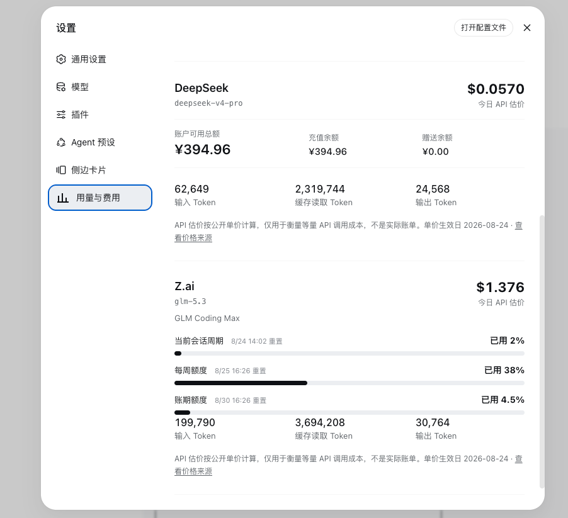Click the 62,649 输入 Token count
This screenshot has height=518, width=568.
[191, 189]
